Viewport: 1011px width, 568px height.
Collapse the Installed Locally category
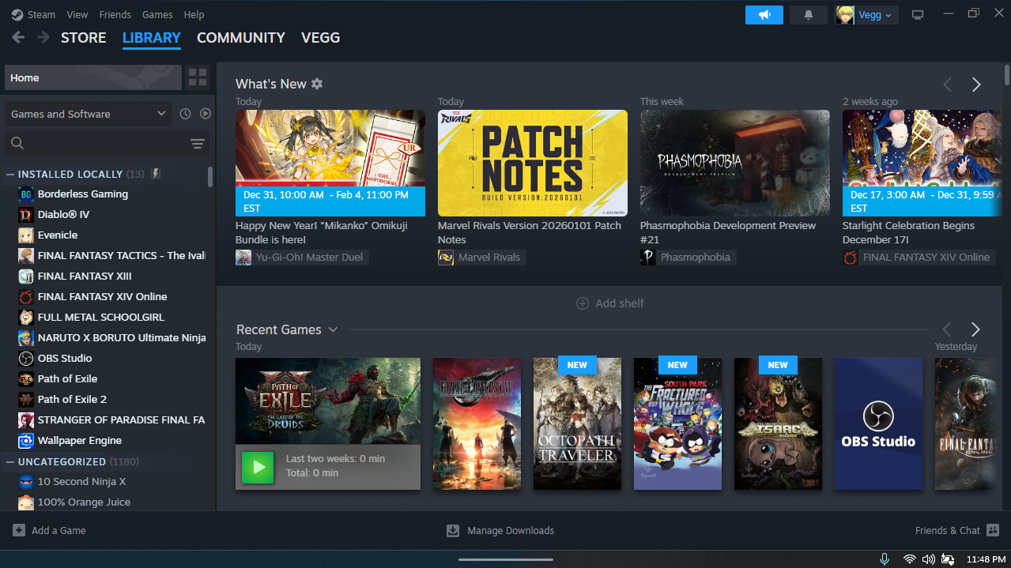click(x=10, y=174)
